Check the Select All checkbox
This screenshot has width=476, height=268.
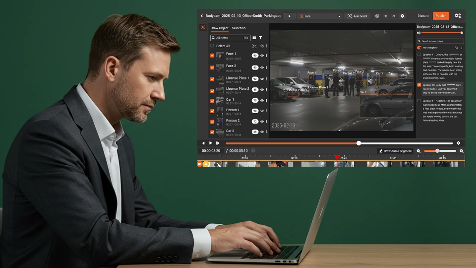(x=212, y=46)
